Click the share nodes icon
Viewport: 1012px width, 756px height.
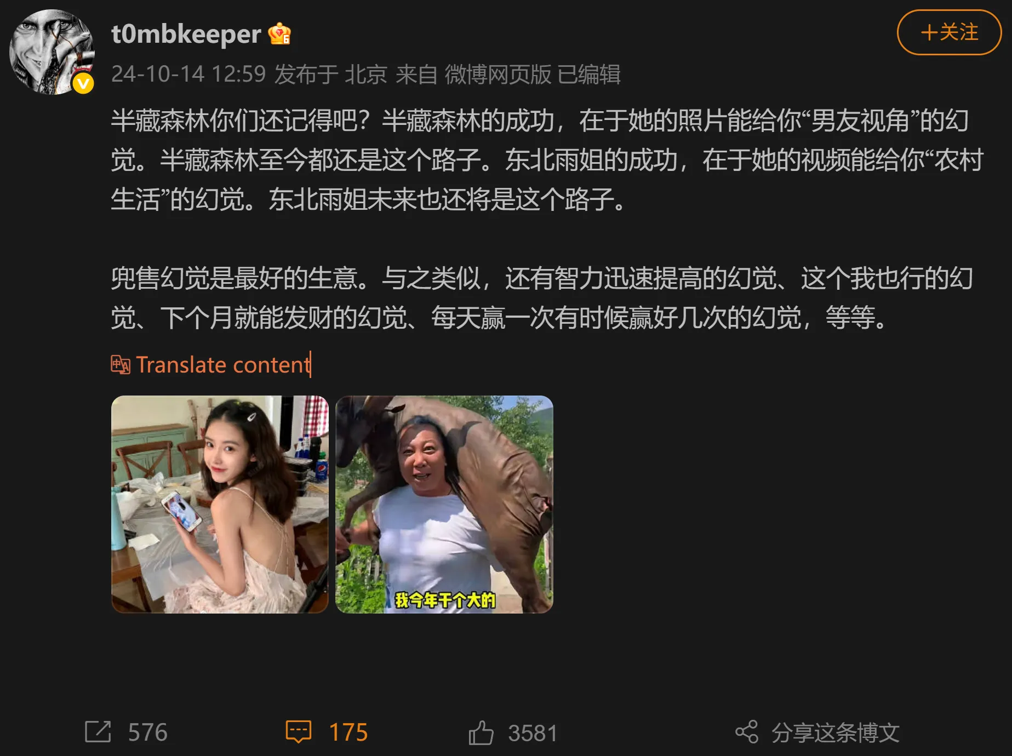pyautogui.click(x=747, y=732)
